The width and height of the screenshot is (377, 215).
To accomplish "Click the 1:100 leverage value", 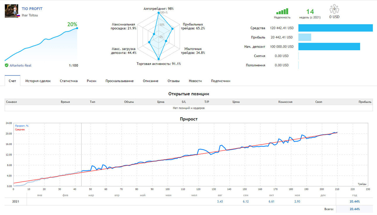I will (74, 66).
